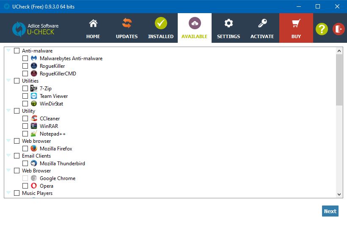This screenshot has width=347, height=225.
Task: Tick the Malwarebytes Anti-malware checkbox
Action: [25, 58]
